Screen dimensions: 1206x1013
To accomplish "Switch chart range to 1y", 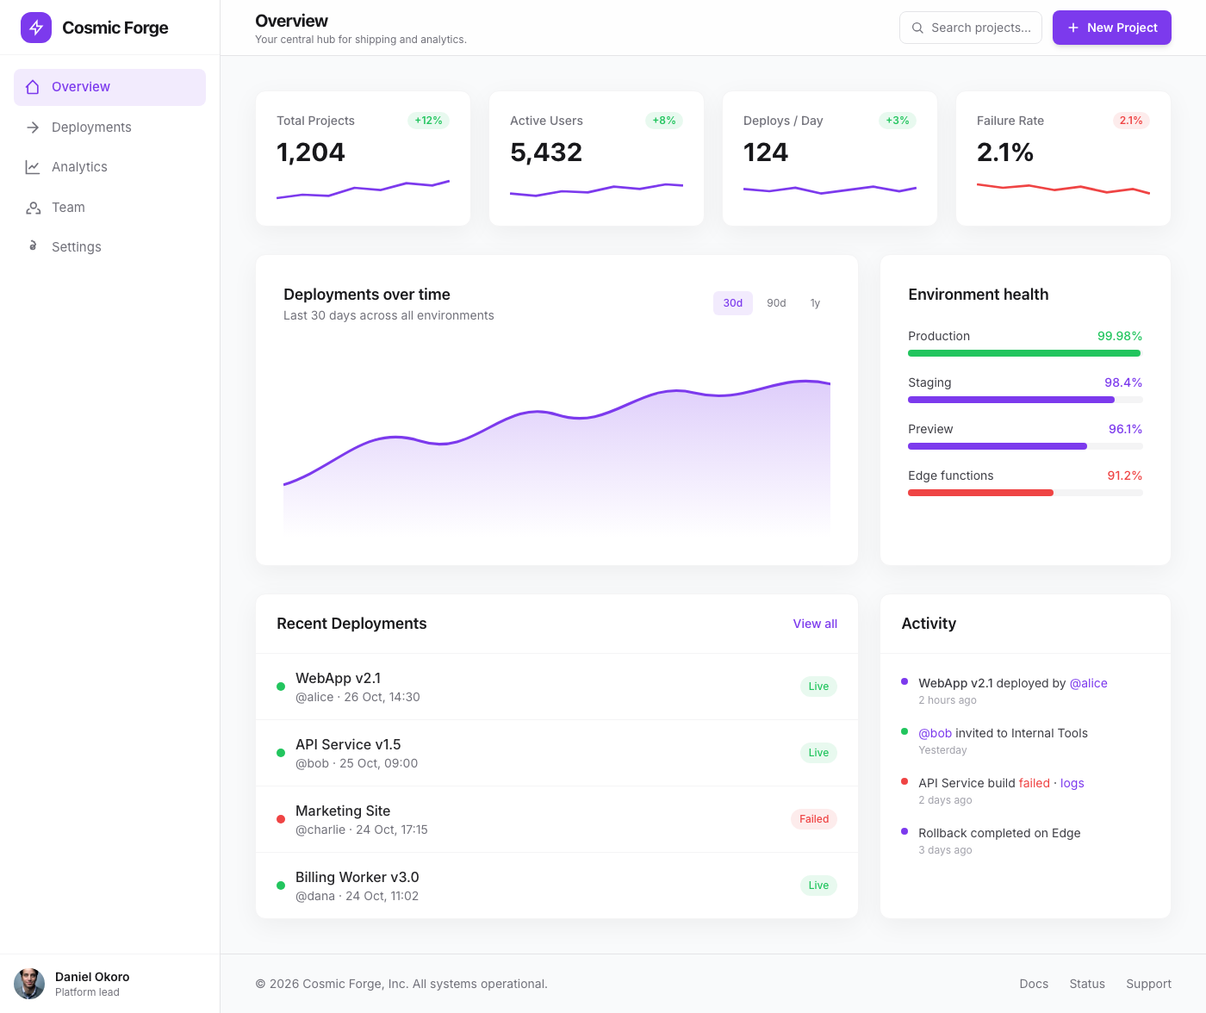I will tap(815, 303).
